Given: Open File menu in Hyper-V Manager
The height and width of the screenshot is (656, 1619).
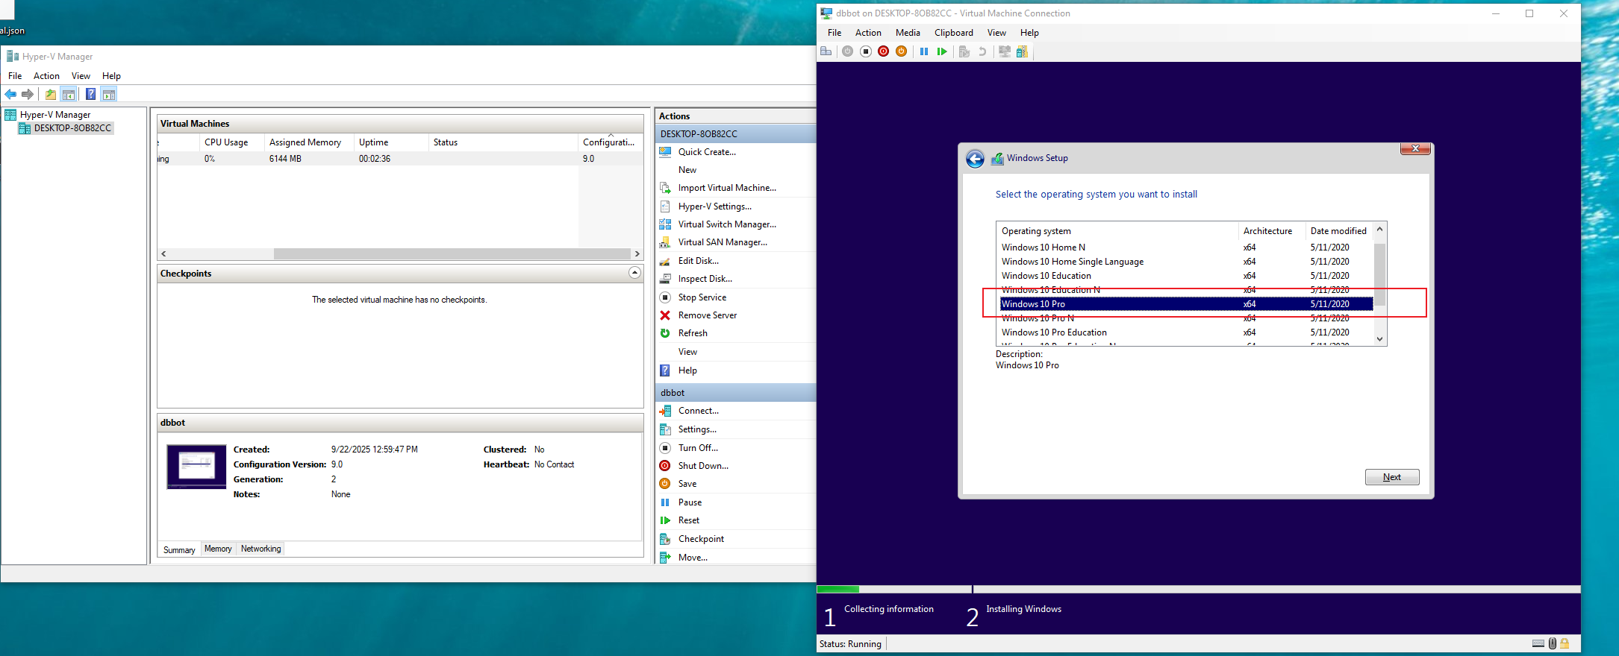Looking at the screenshot, I should click(x=15, y=76).
